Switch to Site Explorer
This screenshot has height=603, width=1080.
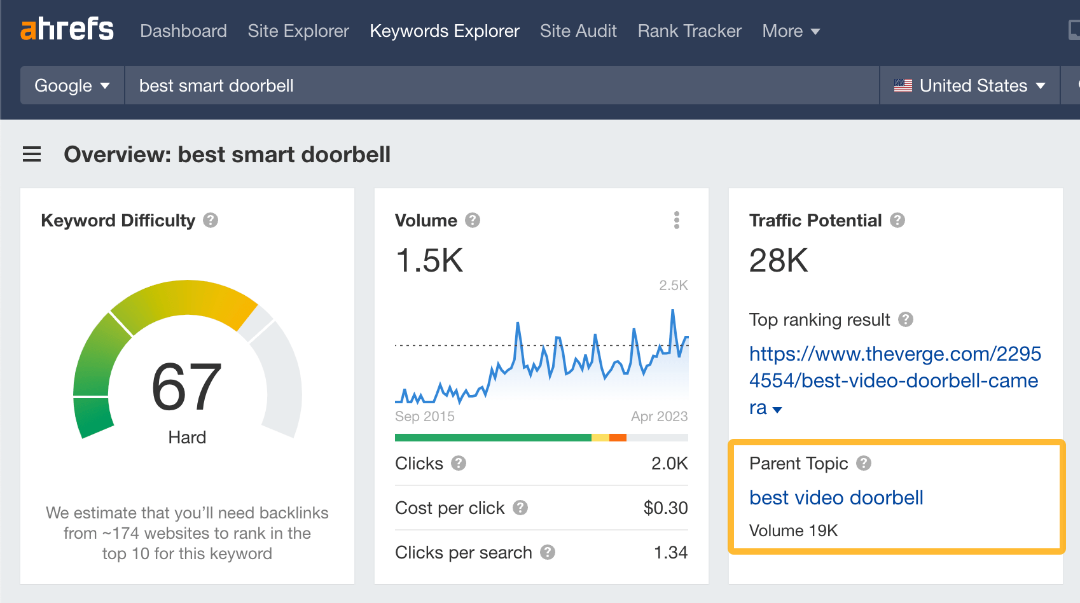pos(298,31)
